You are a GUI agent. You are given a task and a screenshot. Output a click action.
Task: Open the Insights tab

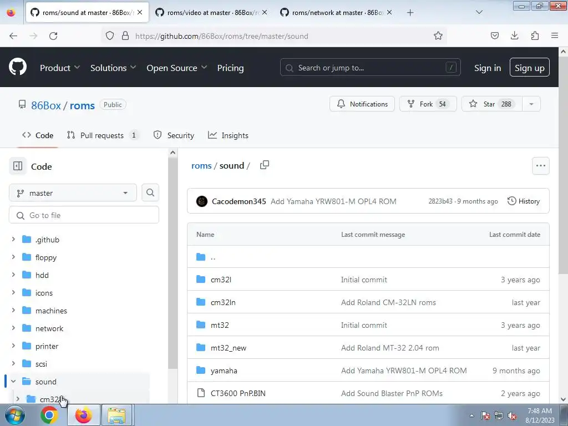[x=228, y=135]
